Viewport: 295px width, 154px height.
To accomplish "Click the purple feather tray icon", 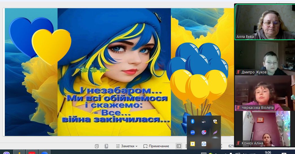I will click(215, 132).
